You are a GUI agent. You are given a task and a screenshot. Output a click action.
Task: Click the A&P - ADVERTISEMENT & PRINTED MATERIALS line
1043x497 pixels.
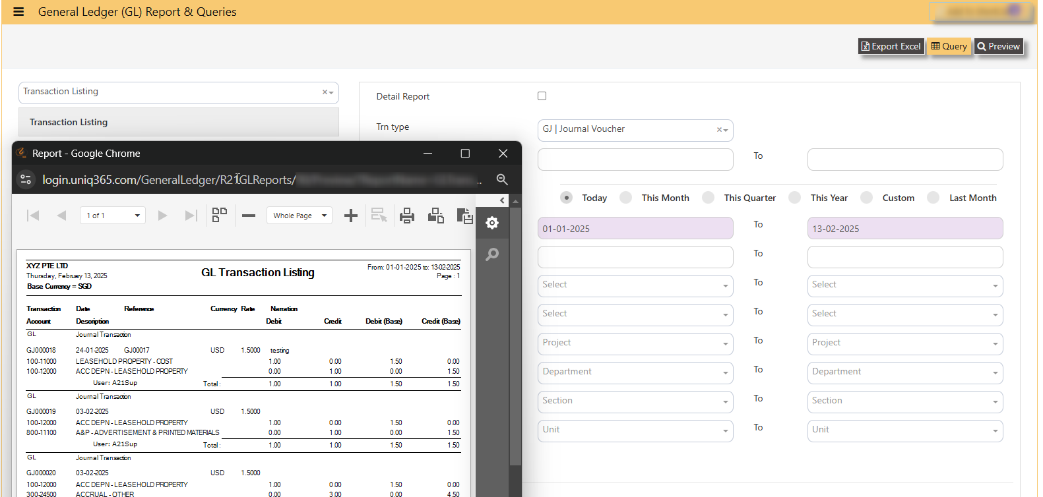pos(147,432)
